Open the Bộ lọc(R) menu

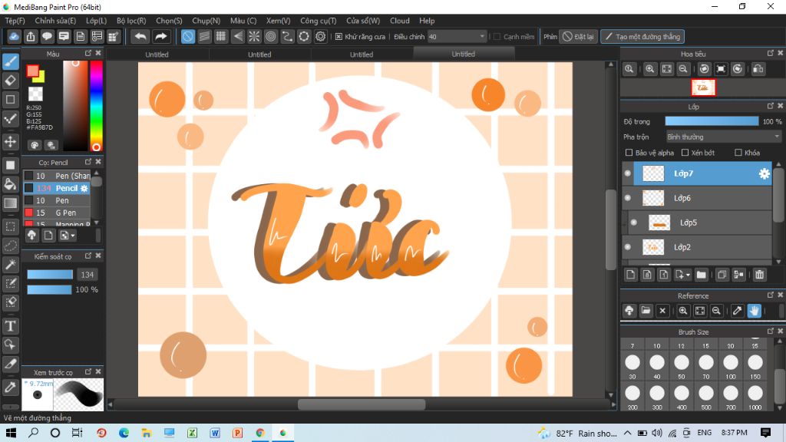pyautogui.click(x=131, y=21)
